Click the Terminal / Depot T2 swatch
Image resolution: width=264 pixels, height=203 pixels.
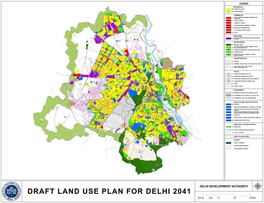pyautogui.click(x=228, y=64)
